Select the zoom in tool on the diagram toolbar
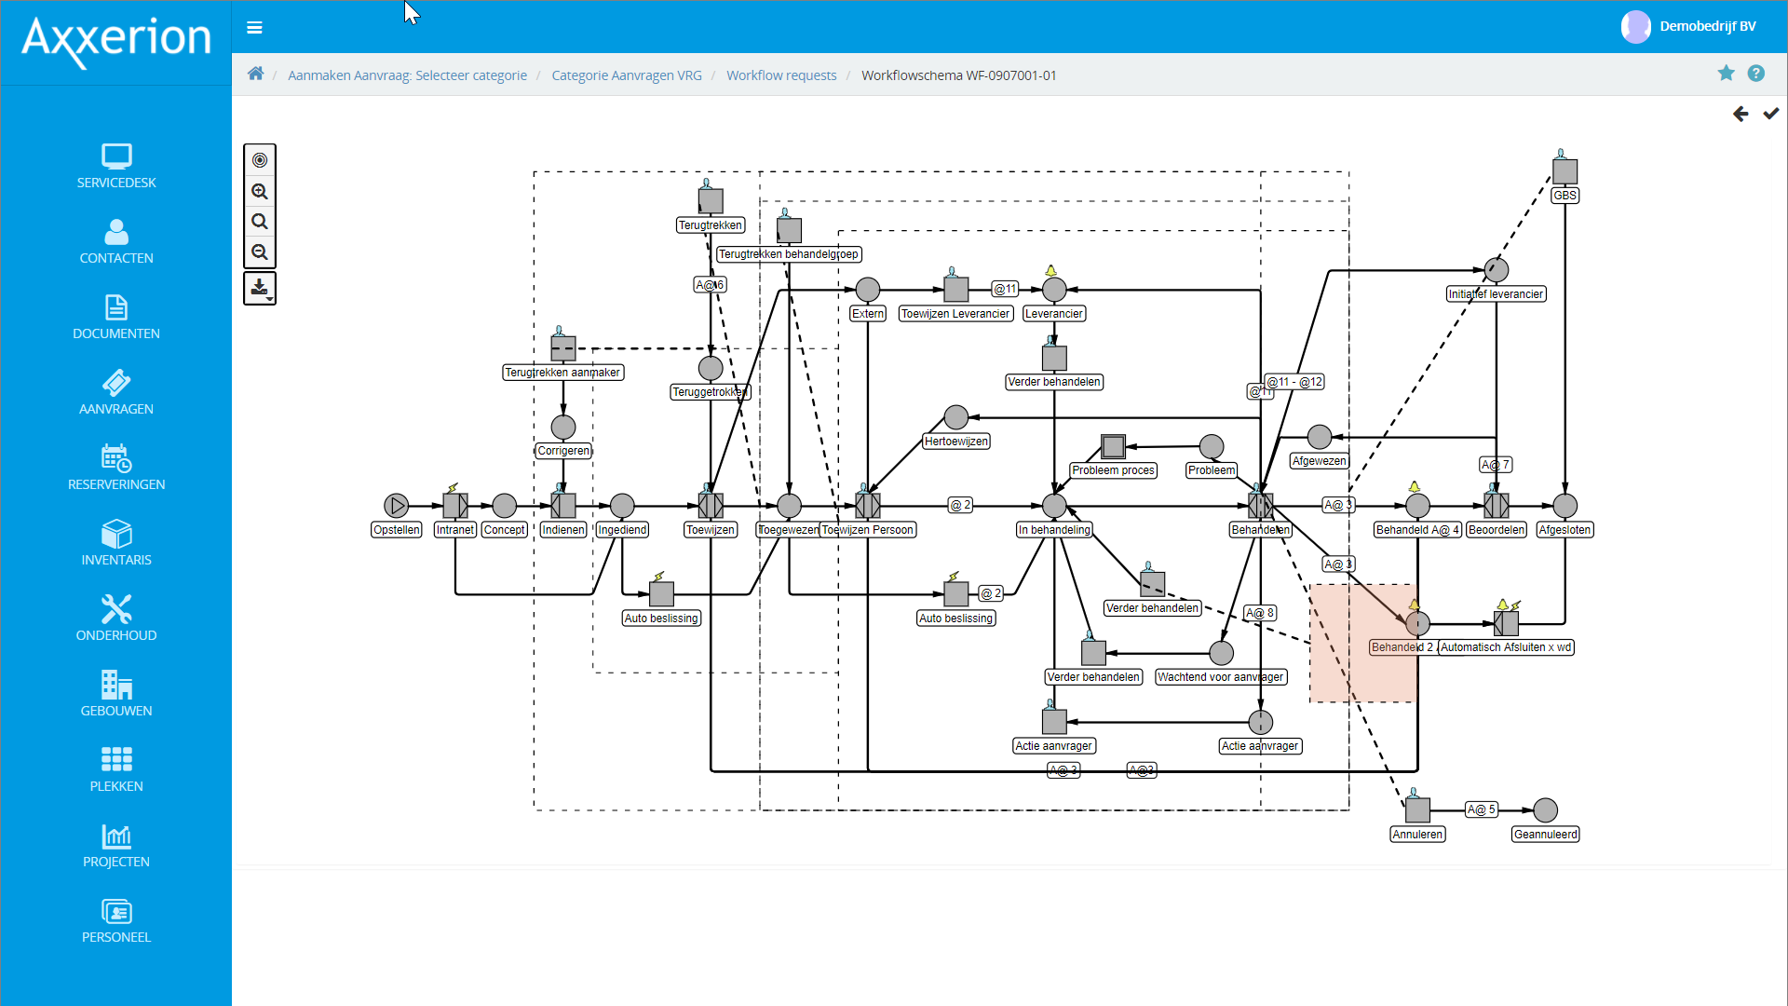 point(260,191)
